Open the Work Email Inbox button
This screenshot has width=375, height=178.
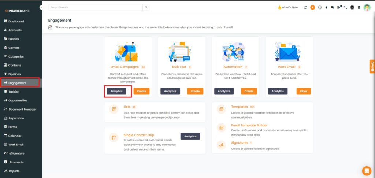[304, 91]
